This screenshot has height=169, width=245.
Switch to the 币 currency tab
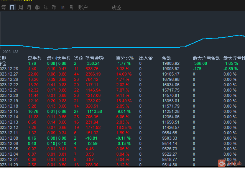54,7
